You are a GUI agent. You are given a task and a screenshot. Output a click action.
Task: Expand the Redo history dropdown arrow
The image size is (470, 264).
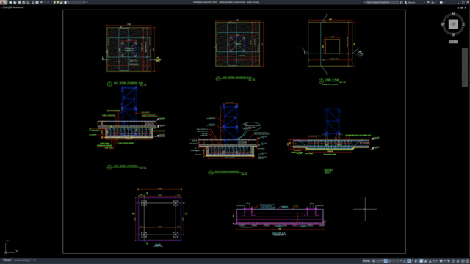51,2
